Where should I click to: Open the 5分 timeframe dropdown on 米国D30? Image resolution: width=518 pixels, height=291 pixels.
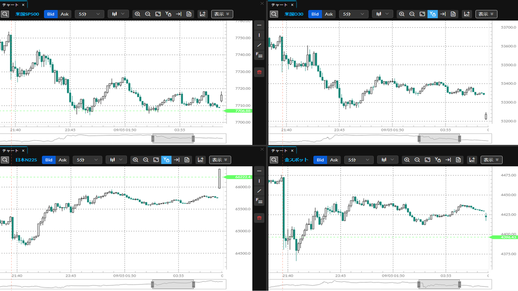[351, 14]
